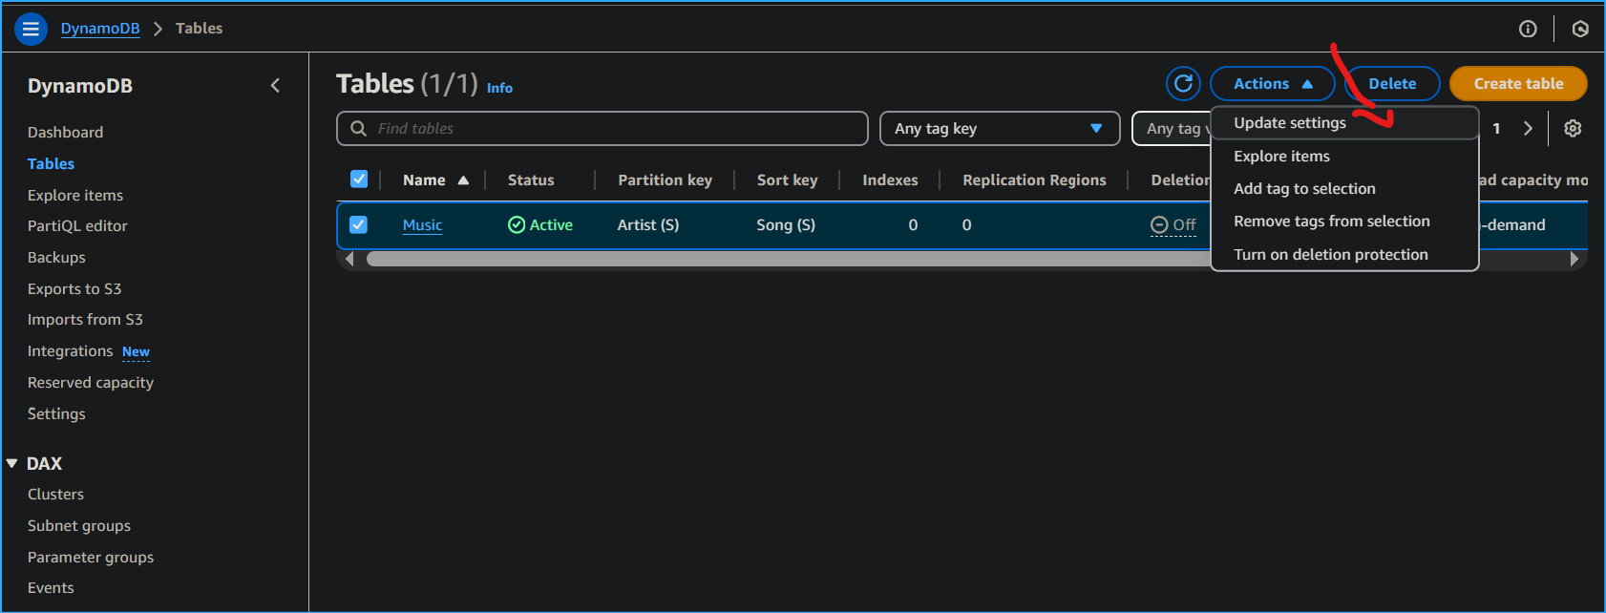Click the Create table button
This screenshot has height=613, width=1606.
[1518, 83]
